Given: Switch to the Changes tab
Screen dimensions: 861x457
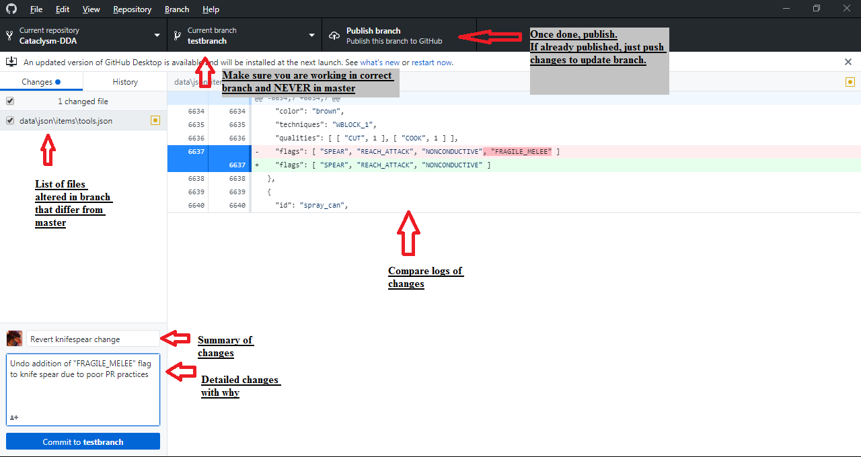Looking at the screenshot, I should point(42,82).
